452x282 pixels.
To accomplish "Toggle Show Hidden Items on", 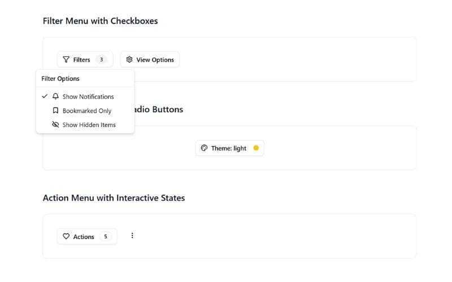I will [89, 125].
